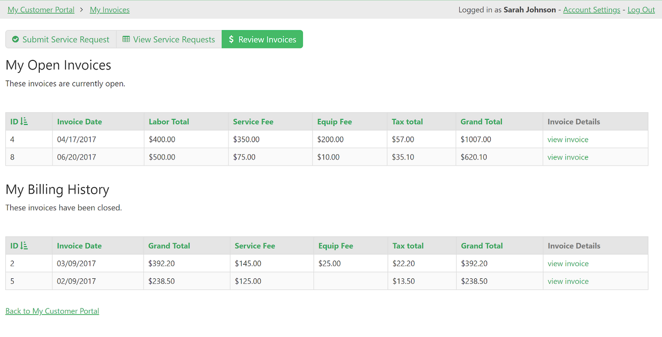Sort Open Invoices by Invoice Date header
The image size is (662, 337).
[x=79, y=122]
